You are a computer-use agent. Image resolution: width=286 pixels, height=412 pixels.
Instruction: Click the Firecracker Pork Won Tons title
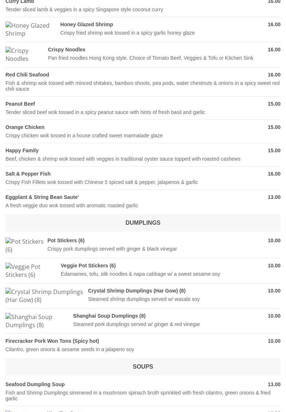point(52,341)
